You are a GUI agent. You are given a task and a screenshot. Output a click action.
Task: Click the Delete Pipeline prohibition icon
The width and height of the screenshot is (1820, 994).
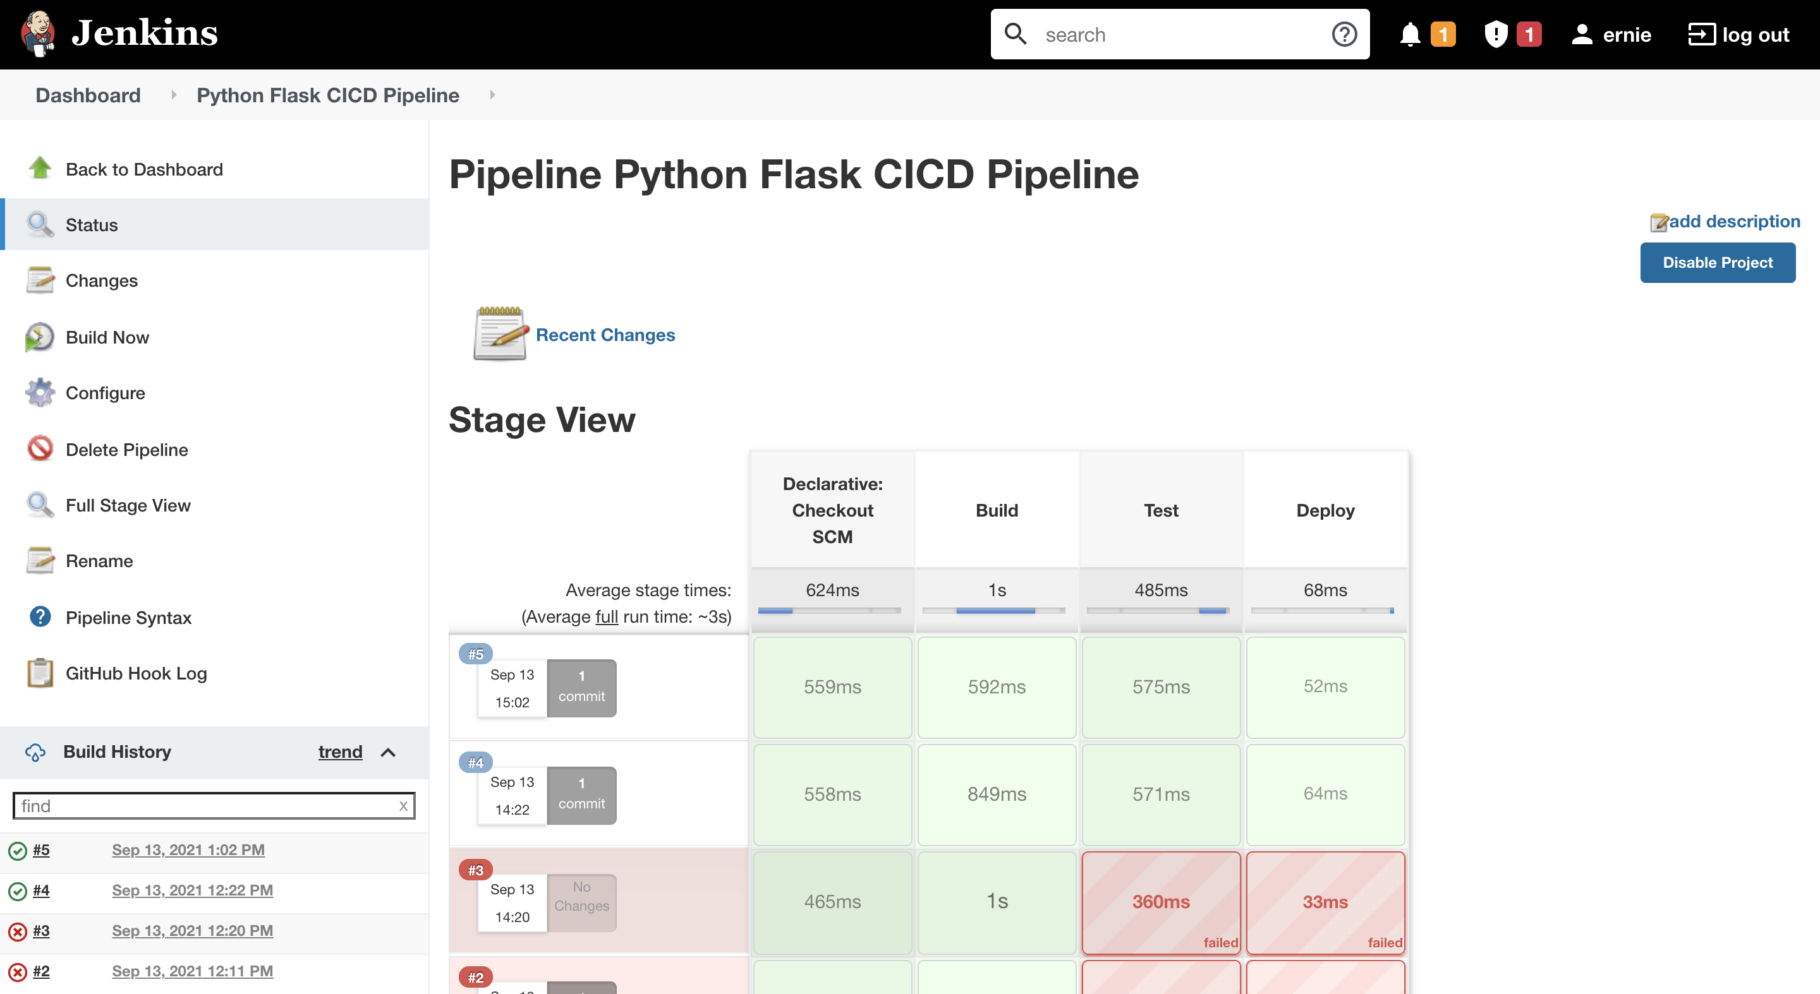point(40,449)
